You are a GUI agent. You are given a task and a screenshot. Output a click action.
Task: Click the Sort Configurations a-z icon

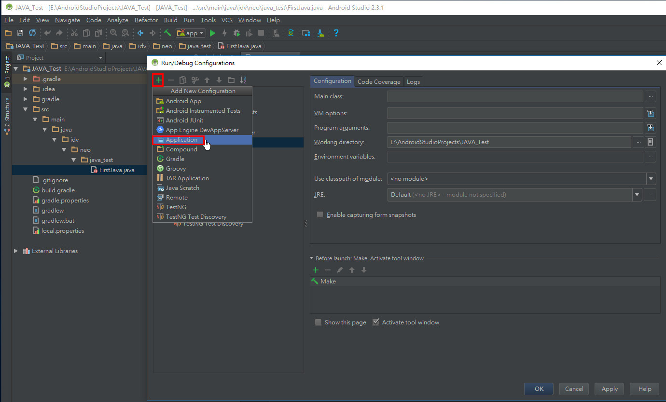point(243,80)
